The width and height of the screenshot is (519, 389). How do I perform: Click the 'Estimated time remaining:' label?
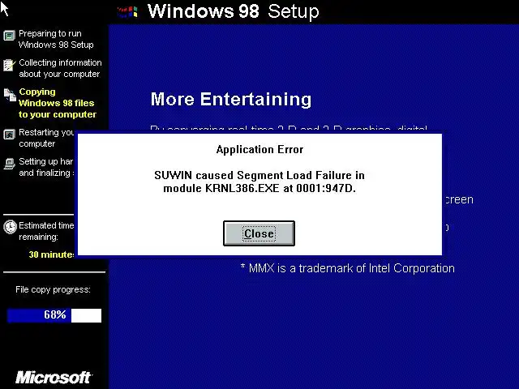[x=46, y=231]
